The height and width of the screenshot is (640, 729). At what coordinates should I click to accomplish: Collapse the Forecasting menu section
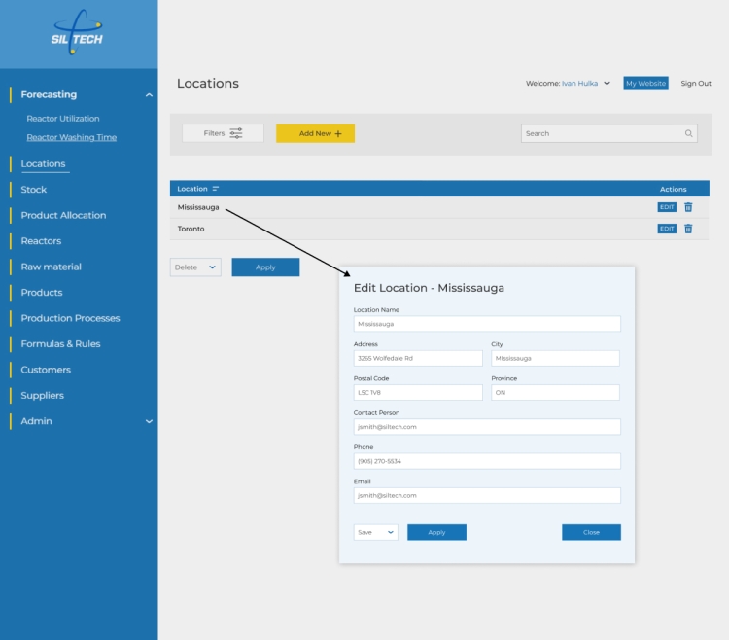149,95
